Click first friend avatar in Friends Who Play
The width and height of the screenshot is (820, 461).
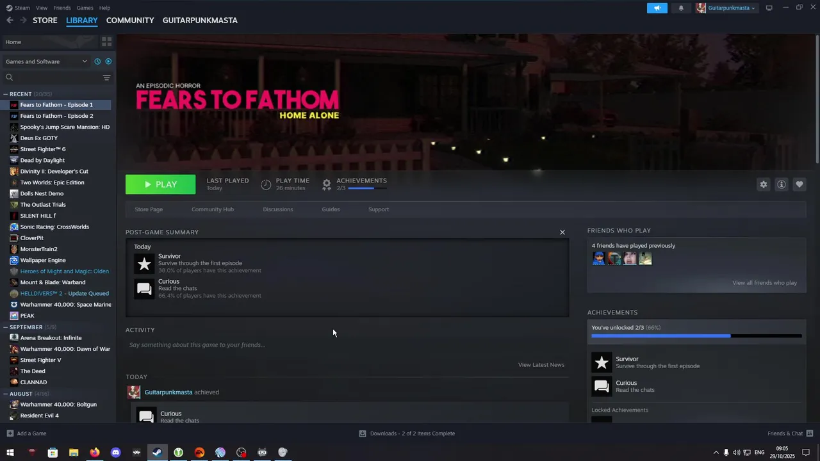598,258
